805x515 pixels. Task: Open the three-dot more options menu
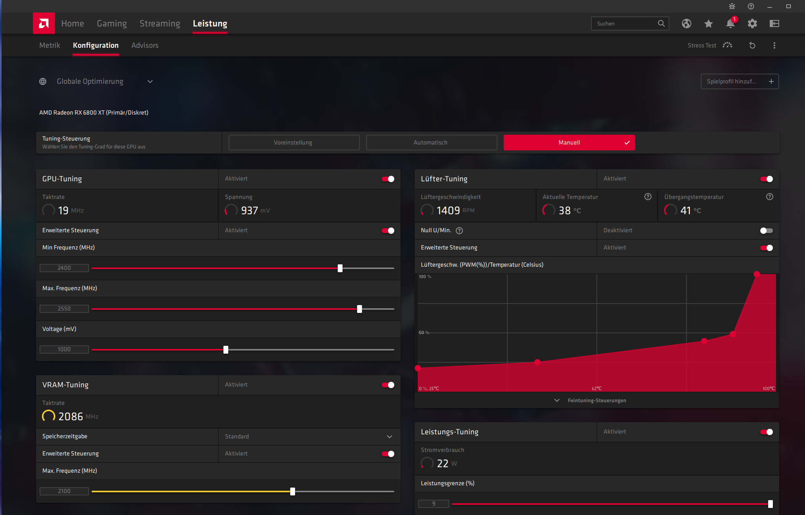[774, 45]
